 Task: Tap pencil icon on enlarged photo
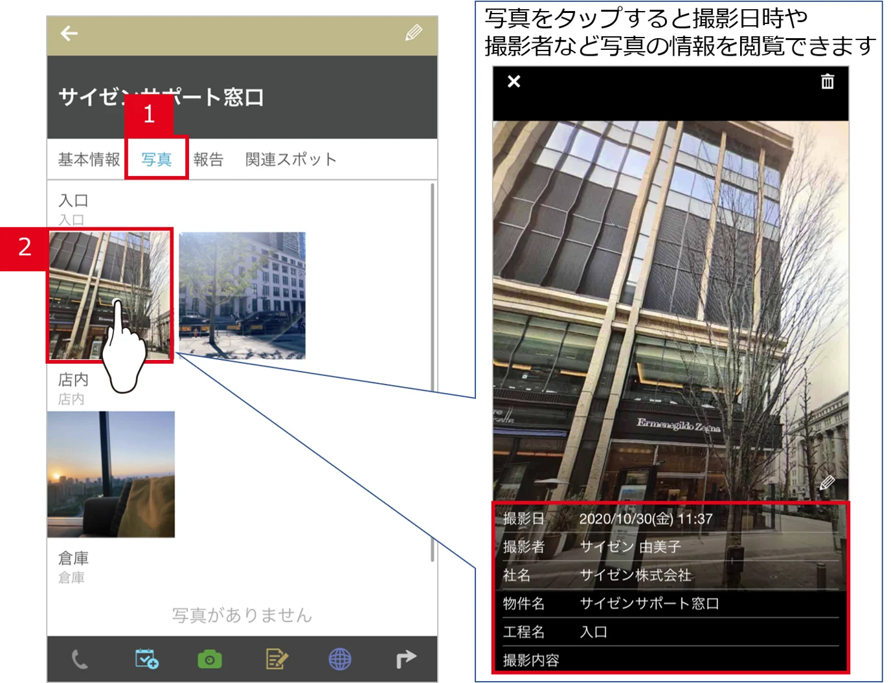[x=827, y=484]
